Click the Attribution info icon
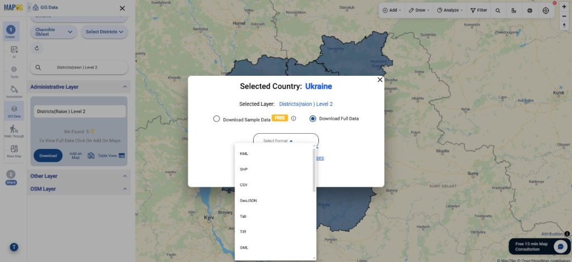The width and height of the screenshot is (572, 262). point(568,234)
